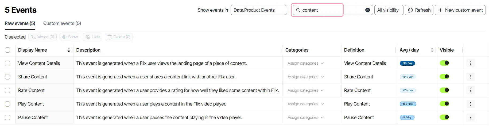Screen dimensions: 489x126
Task: Select the Pause Content row checkbox
Action: pos(7,117)
